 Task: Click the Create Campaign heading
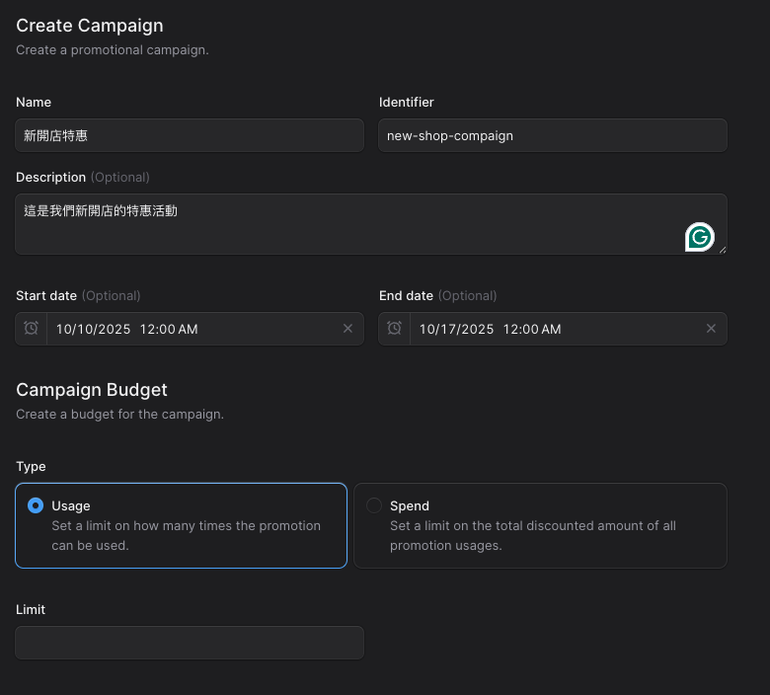click(90, 26)
